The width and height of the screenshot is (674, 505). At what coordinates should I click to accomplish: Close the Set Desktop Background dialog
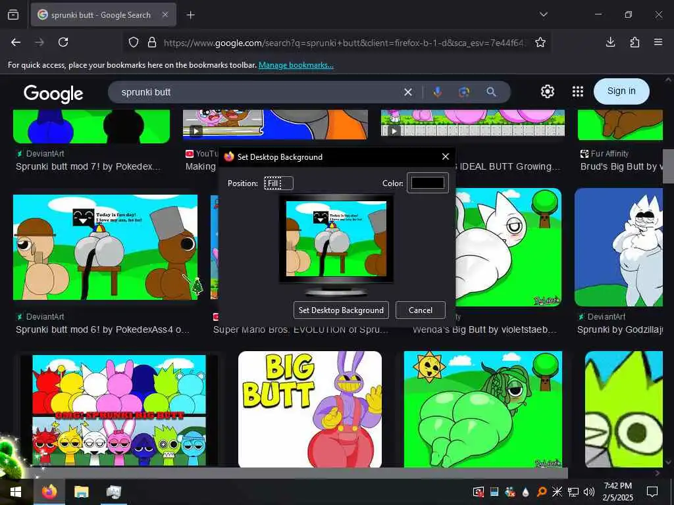(446, 156)
